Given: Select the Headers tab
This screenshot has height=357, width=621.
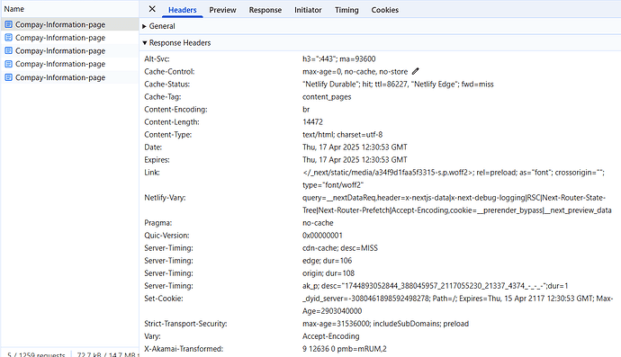Looking at the screenshot, I should [182, 10].
